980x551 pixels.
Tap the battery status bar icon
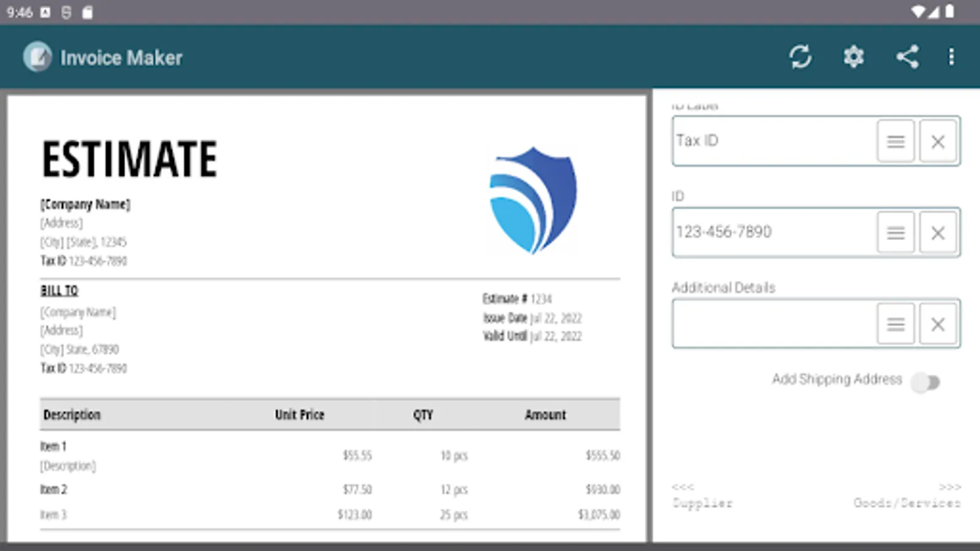pyautogui.click(x=949, y=12)
